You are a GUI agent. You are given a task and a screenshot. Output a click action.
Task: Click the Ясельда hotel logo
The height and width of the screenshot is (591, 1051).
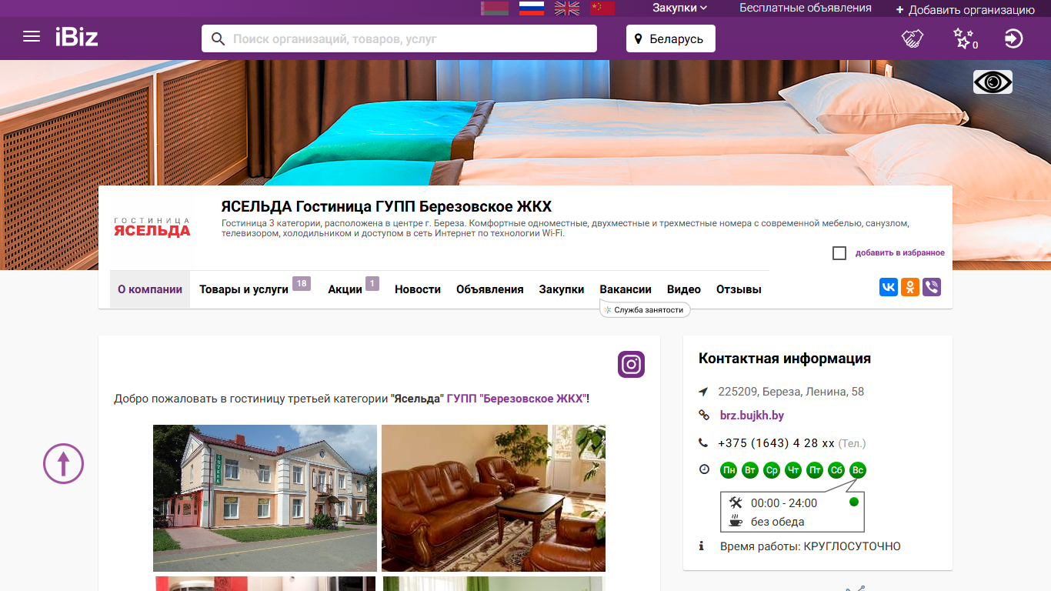[x=152, y=228]
